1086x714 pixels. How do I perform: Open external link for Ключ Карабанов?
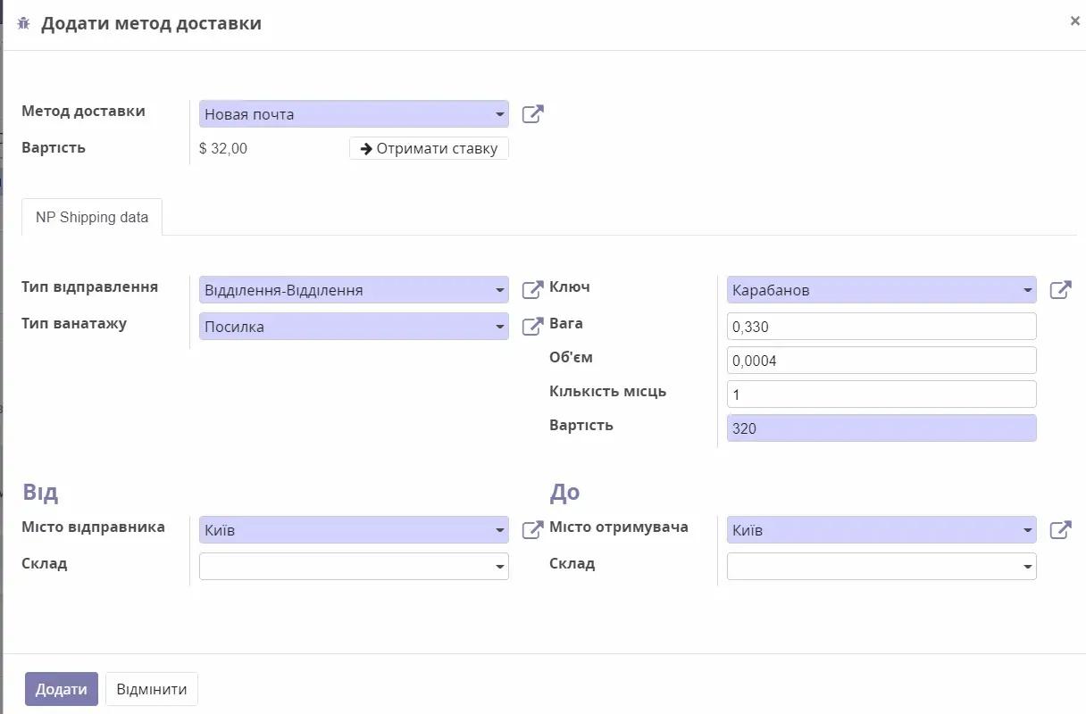pos(1060,290)
